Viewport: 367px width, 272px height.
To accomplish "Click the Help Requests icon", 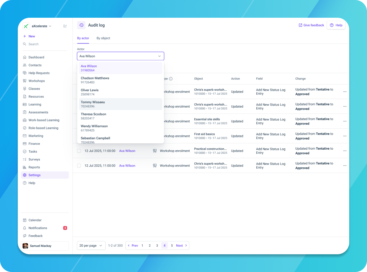I will point(25,73).
